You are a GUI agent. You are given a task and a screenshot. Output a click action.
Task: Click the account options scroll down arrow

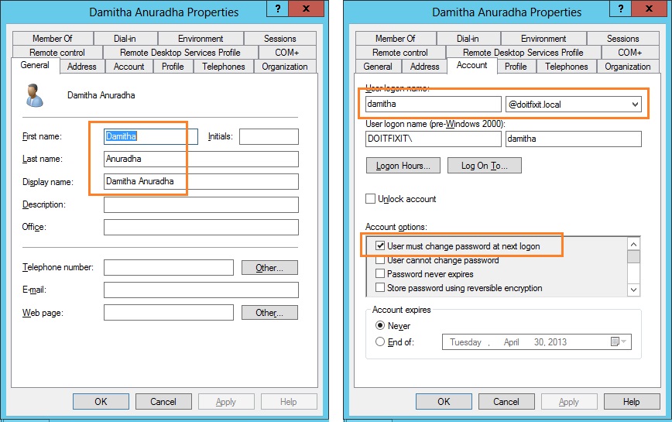click(x=633, y=290)
